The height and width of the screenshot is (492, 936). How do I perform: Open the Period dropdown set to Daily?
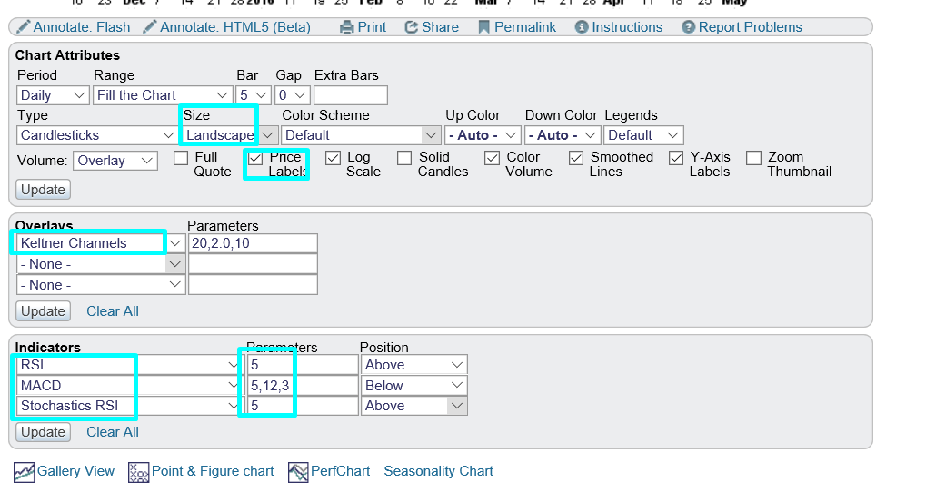click(53, 95)
